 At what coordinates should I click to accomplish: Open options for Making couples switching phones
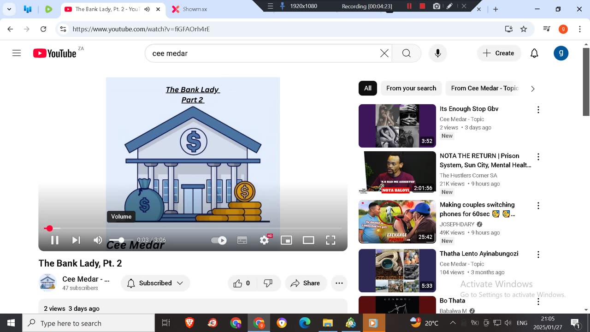pos(538,206)
